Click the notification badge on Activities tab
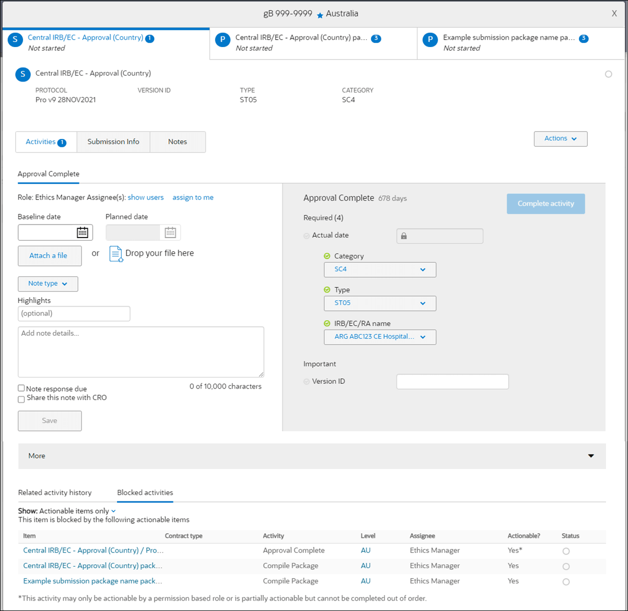Screen dimensions: 628x611 [61, 142]
